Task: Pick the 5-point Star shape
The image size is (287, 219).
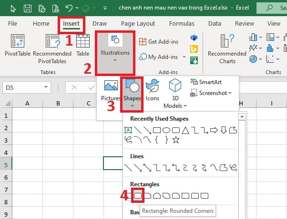Action: (x=176, y=140)
